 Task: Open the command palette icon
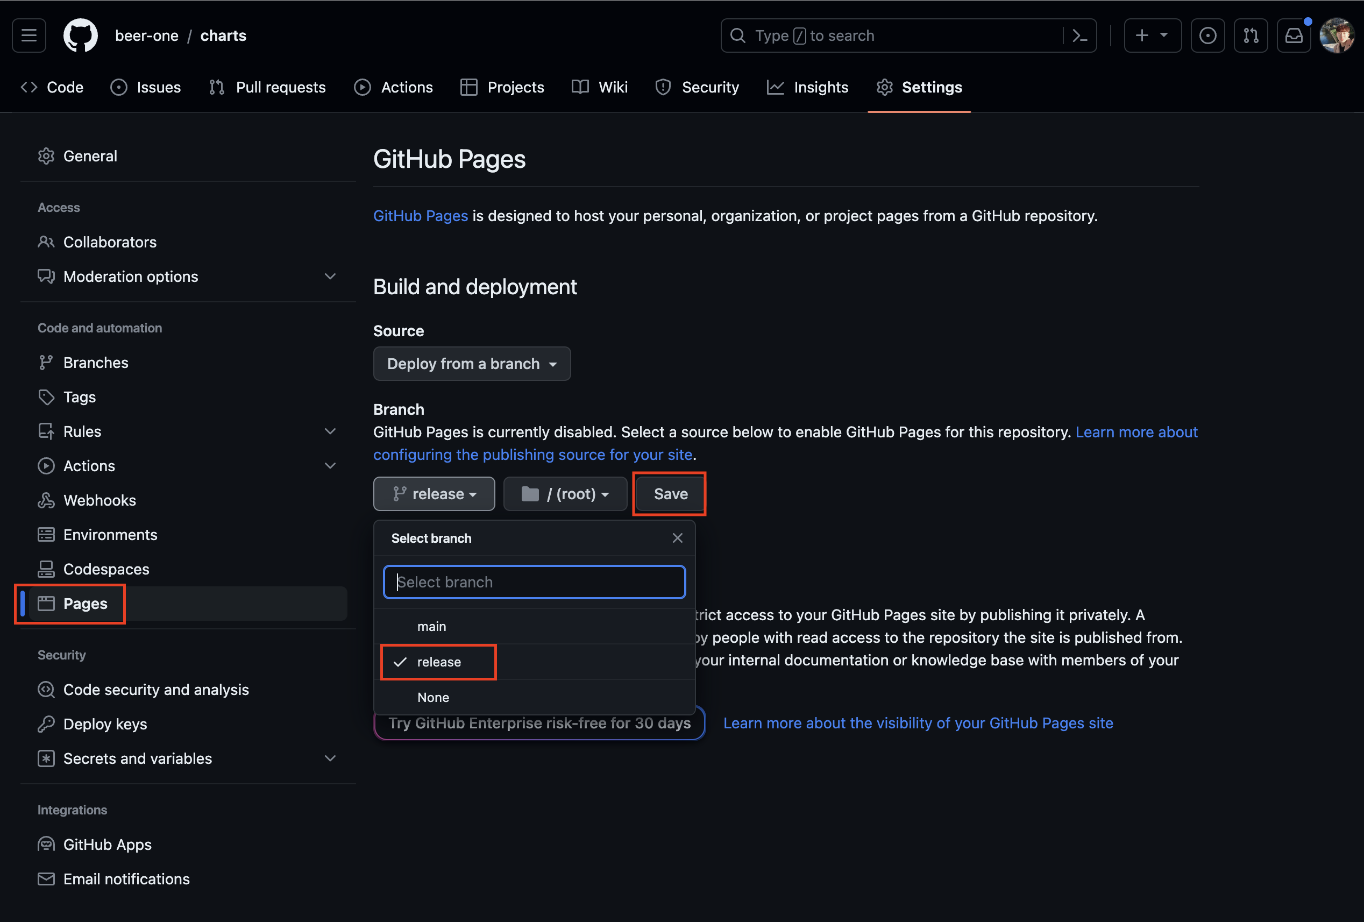[x=1079, y=36]
